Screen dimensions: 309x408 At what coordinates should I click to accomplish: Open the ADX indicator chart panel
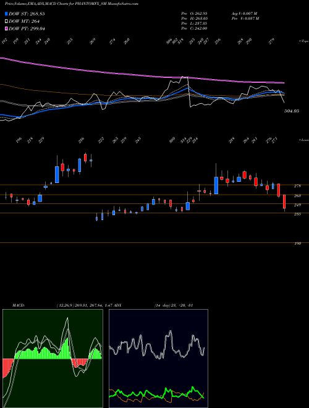[x=158, y=359]
